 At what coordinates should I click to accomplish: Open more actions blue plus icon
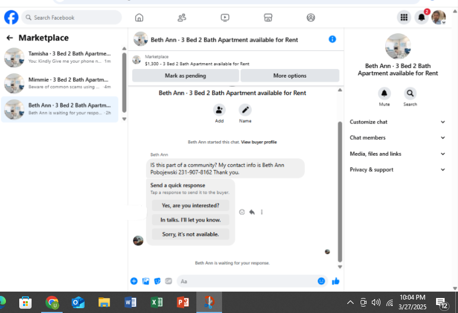click(x=134, y=281)
